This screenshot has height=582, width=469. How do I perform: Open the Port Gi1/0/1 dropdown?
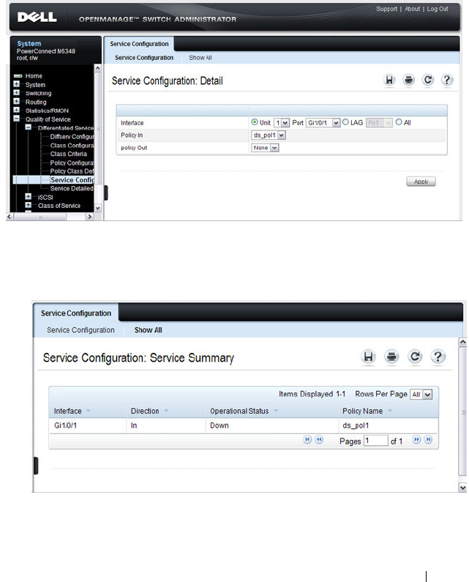(x=323, y=123)
